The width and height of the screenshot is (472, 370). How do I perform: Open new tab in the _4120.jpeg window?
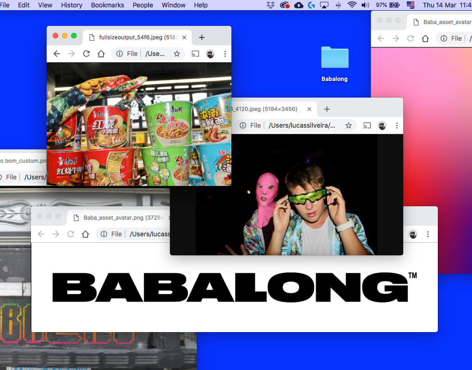(x=327, y=109)
